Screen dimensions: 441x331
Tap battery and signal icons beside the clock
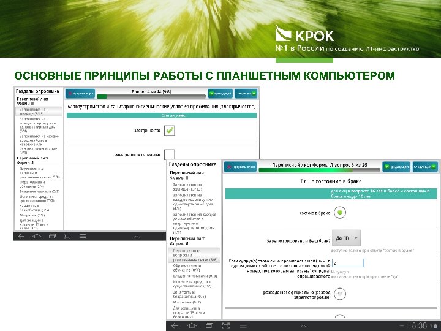[x=434, y=326]
